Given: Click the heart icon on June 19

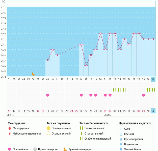Looking at the screenshot, I should coord(48,95).
